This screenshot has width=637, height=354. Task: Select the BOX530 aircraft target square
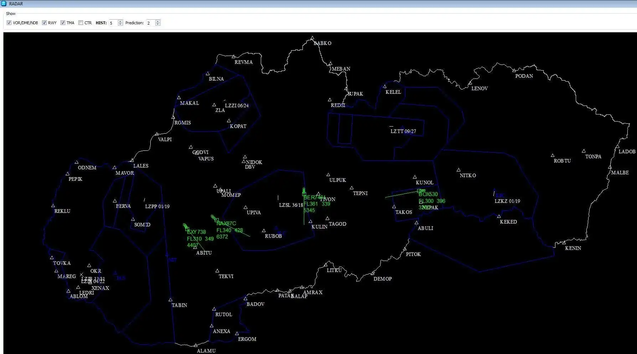419,191
